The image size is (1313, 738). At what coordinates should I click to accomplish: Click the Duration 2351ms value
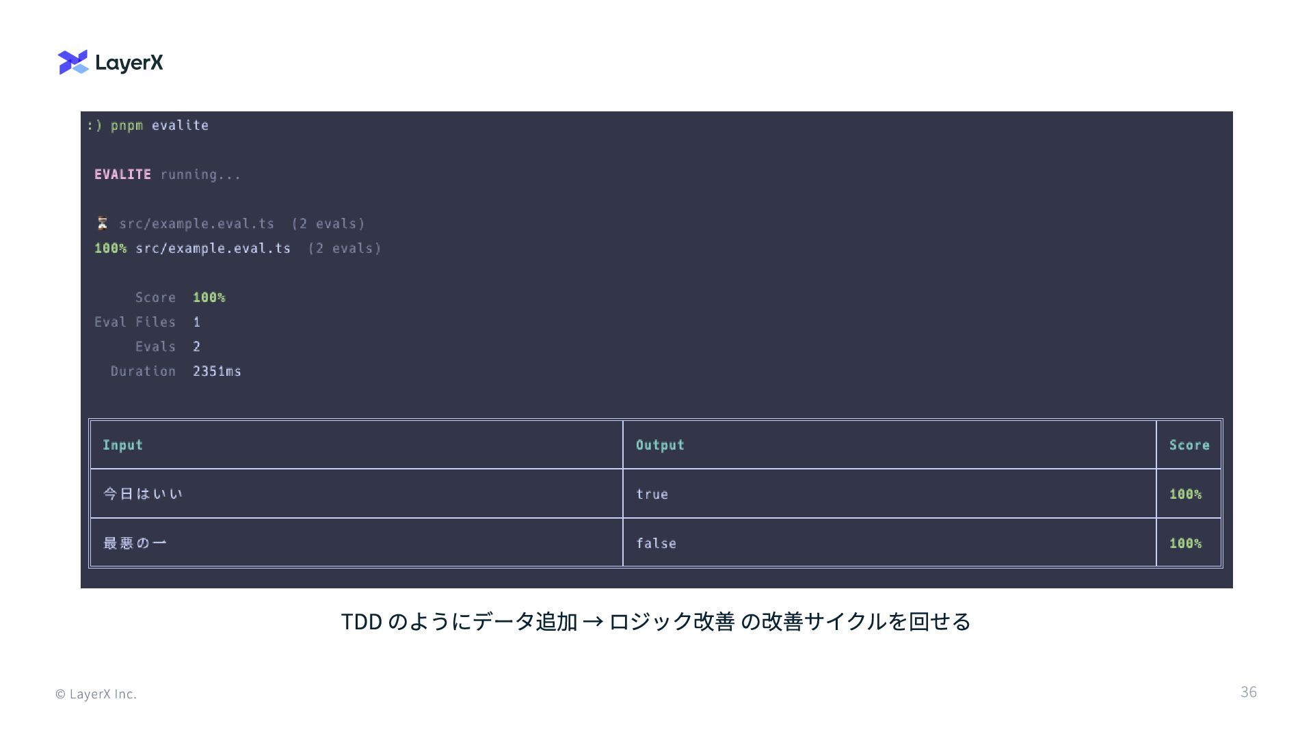[x=217, y=371]
